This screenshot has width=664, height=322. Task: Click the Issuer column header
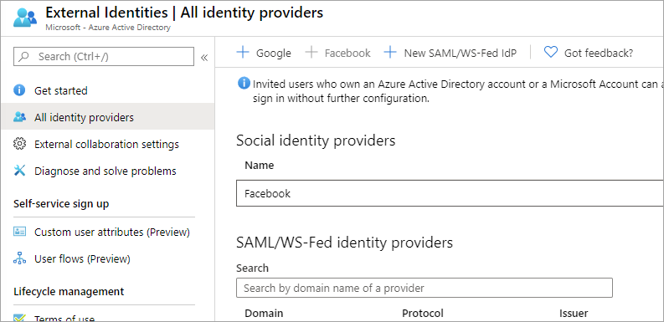tap(574, 313)
